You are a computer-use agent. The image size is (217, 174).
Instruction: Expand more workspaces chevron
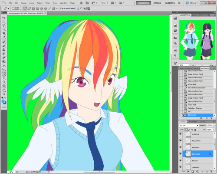pos(180,3)
